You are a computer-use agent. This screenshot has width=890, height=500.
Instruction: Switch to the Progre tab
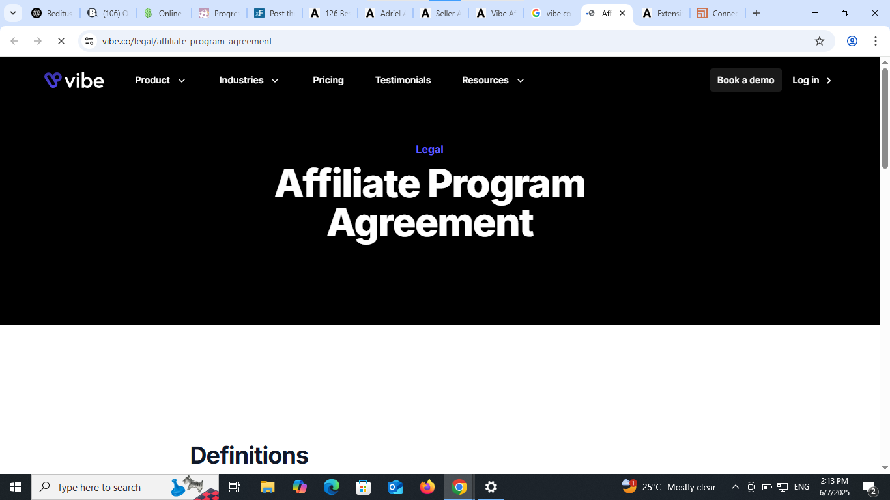tap(219, 13)
